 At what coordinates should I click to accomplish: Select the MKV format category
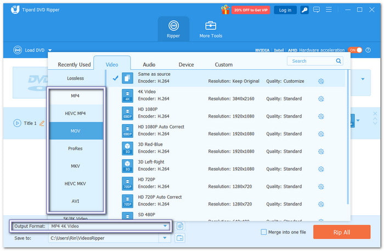click(x=76, y=166)
